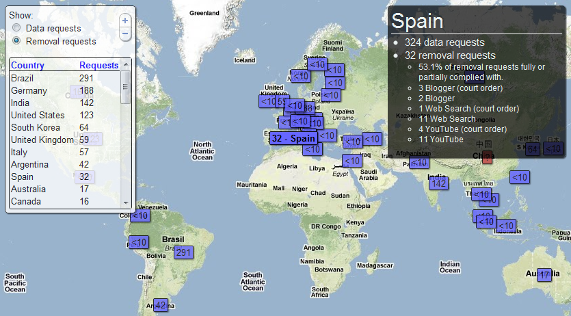571x316 pixels.
Task: Click the <10 marker southeast of China
Action: (x=520, y=177)
